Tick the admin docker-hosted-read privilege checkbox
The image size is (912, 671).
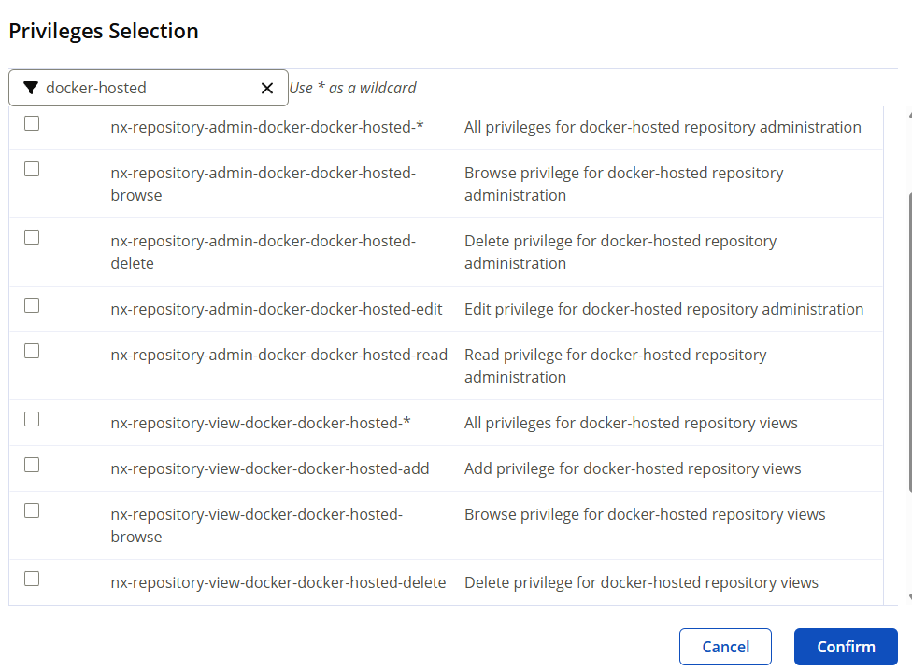32,351
